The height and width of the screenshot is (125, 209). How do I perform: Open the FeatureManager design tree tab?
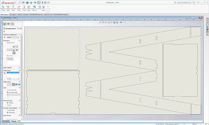tap(5, 24)
